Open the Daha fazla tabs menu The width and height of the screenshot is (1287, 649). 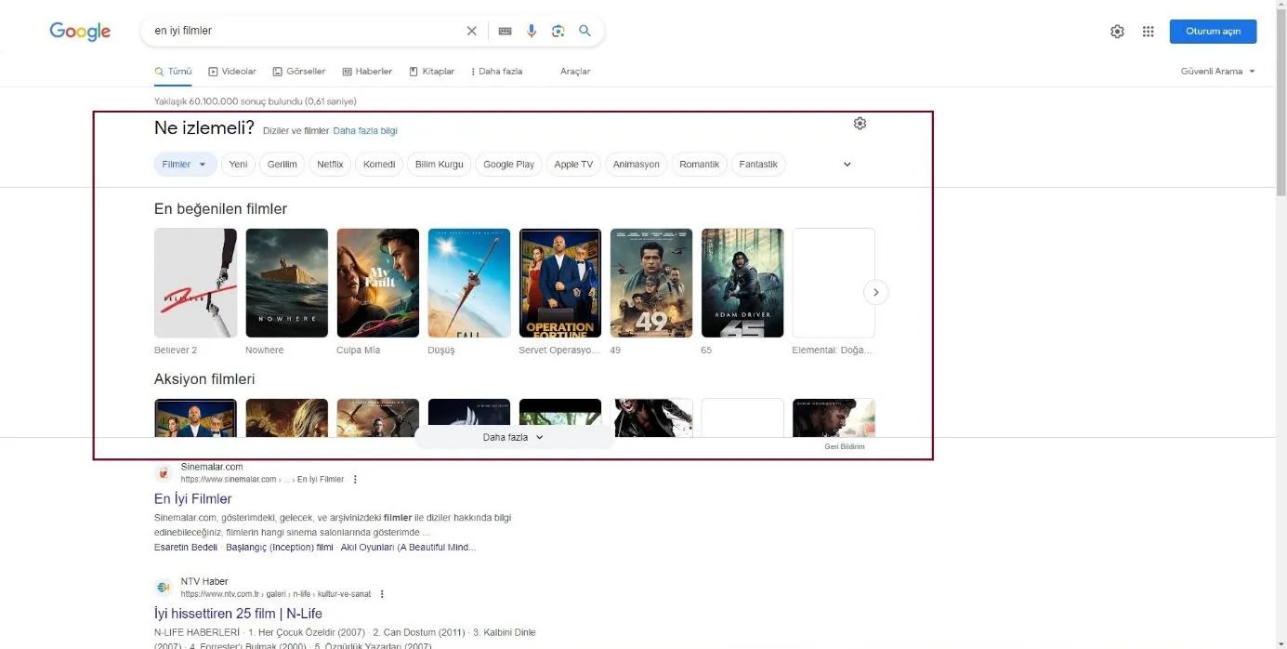pyautogui.click(x=497, y=72)
